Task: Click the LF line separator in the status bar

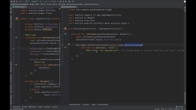Action: tap(166, 109)
